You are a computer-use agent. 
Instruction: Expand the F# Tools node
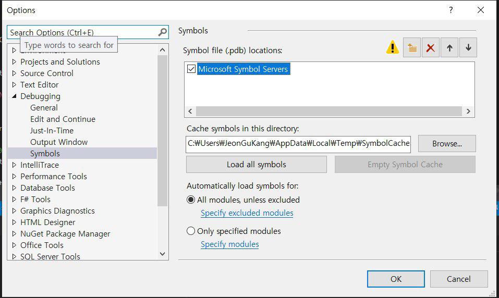coord(14,199)
